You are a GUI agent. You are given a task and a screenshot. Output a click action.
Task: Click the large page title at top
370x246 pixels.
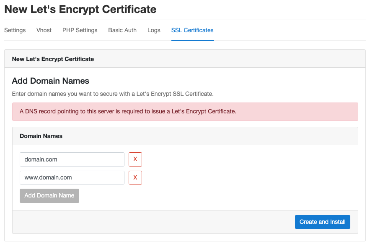80,10
